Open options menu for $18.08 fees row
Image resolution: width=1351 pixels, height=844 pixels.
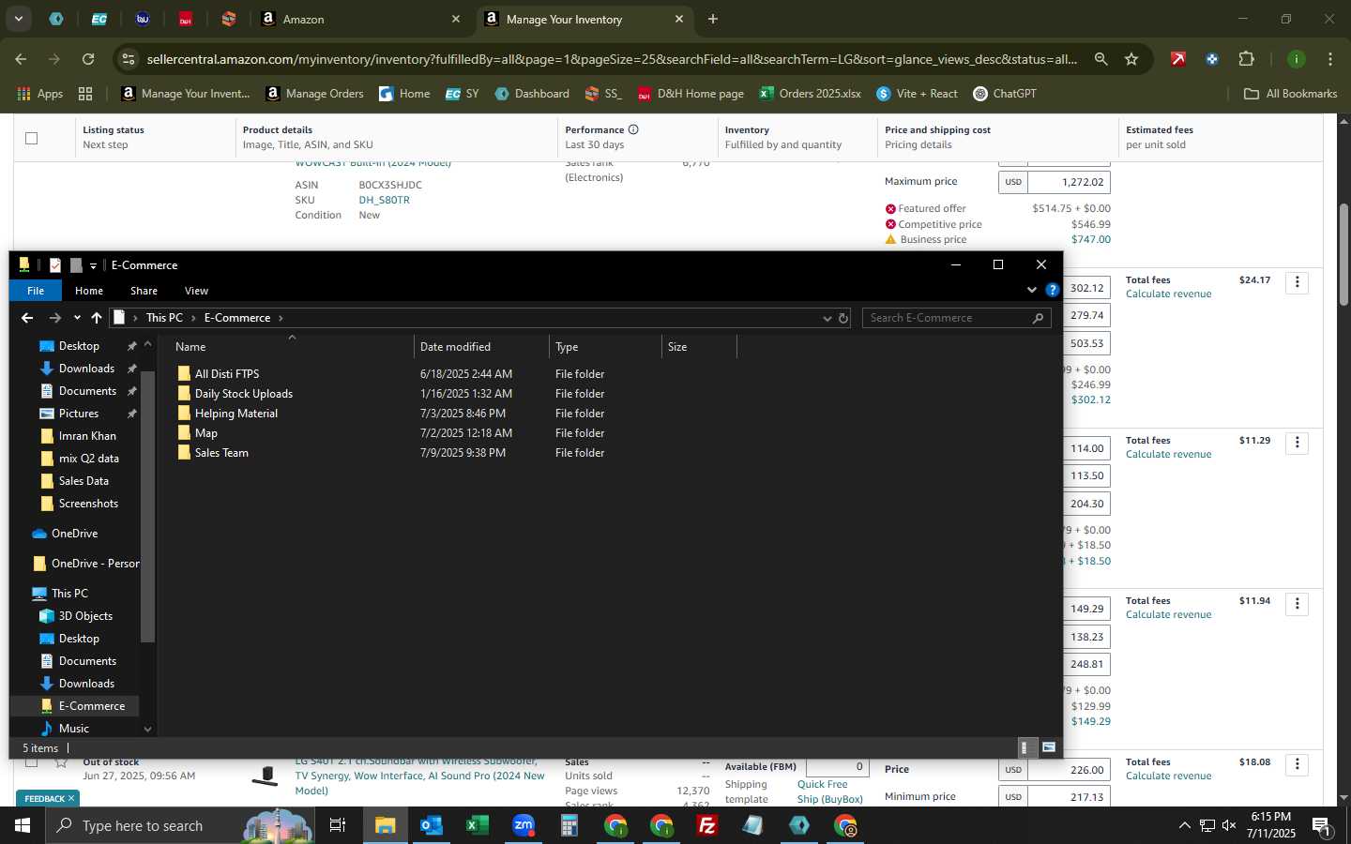pos(1298,764)
